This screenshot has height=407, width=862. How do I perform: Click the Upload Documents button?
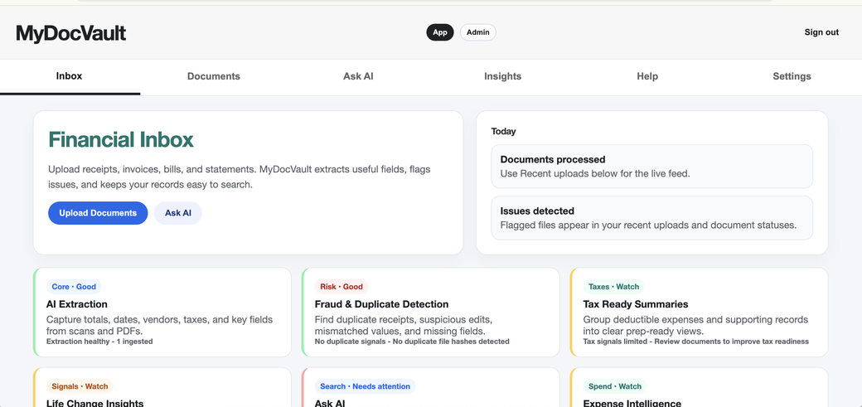(98, 213)
